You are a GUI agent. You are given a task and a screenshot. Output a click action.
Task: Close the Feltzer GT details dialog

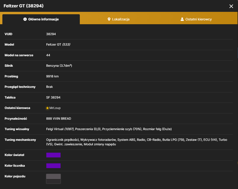click(x=231, y=6)
